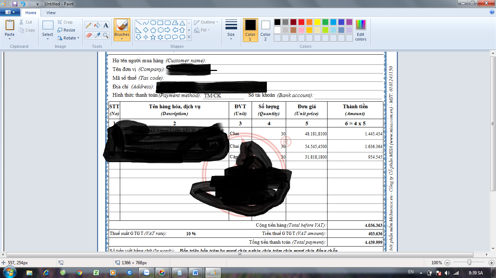Open Microsoft Word from the taskbar
The height and width of the screenshot is (278, 496).
pyautogui.click(x=195, y=273)
